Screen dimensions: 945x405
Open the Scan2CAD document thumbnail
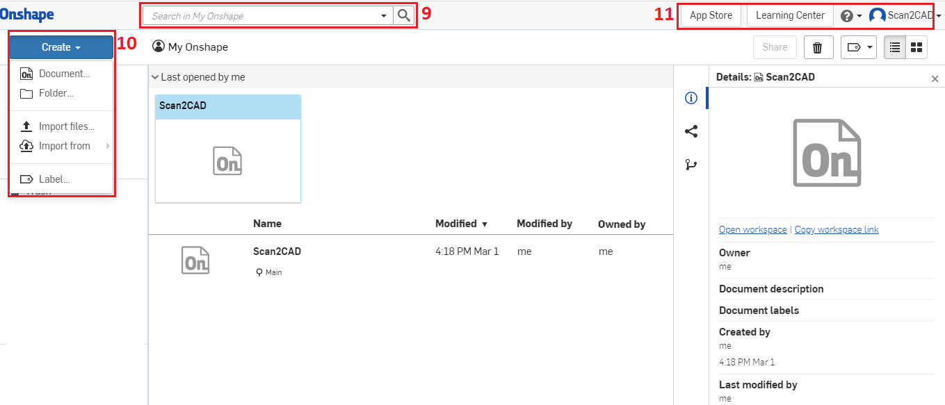pos(228,161)
